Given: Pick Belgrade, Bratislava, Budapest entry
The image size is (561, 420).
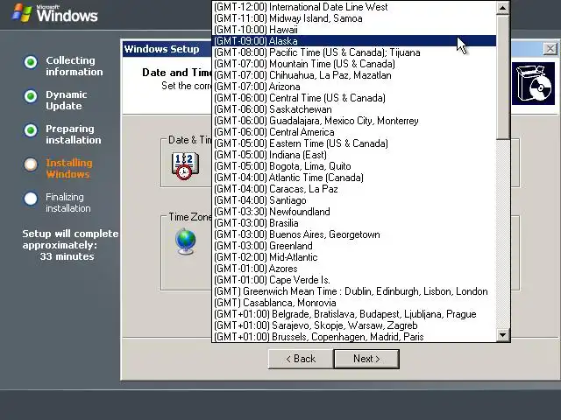Looking at the screenshot, I should coord(354,314).
